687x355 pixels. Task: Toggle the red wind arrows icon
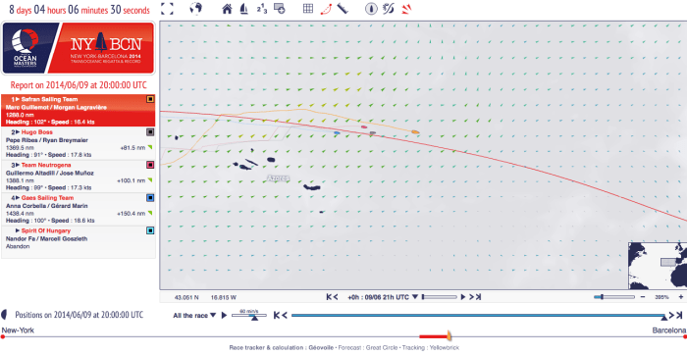point(406,9)
